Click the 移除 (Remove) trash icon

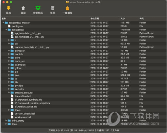(x=53, y=8)
